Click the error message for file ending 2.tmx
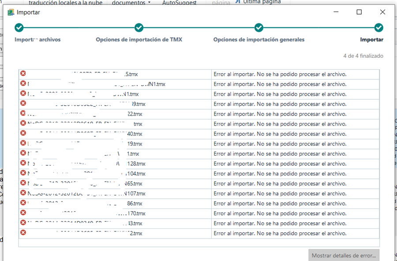The image size is (397, 261). (x=280, y=233)
